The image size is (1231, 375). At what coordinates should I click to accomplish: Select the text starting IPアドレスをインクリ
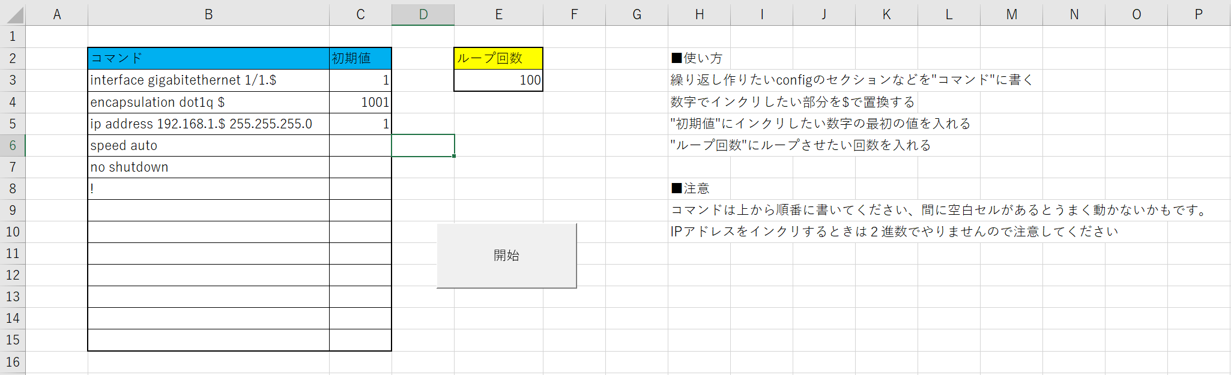coord(894,232)
